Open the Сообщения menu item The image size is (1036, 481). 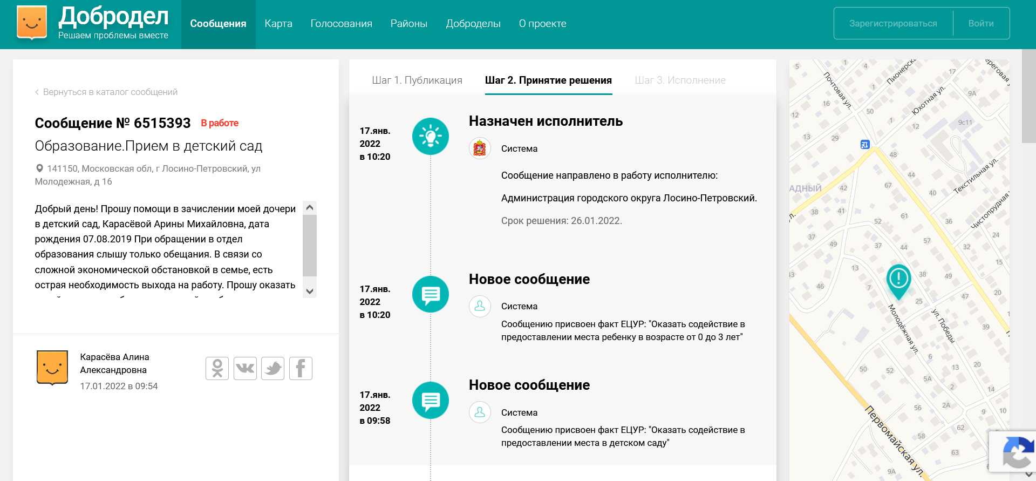218,24
